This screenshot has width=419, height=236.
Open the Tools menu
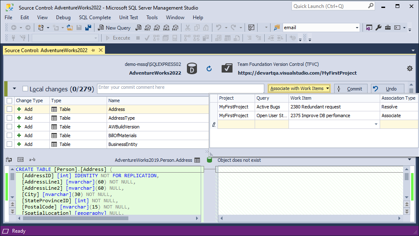(x=152, y=18)
